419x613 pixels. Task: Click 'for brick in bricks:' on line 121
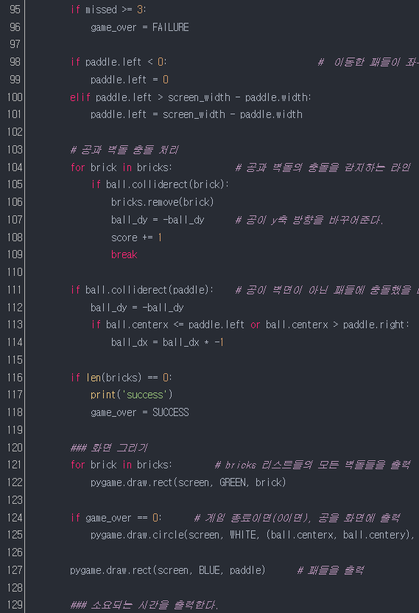pyautogui.click(x=122, y=465)
